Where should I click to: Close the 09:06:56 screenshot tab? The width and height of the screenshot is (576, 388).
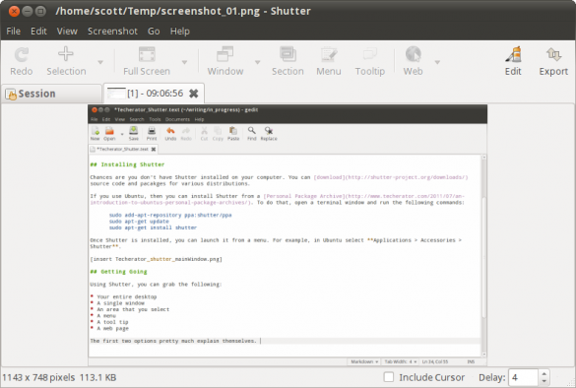[x=194, y=94]
